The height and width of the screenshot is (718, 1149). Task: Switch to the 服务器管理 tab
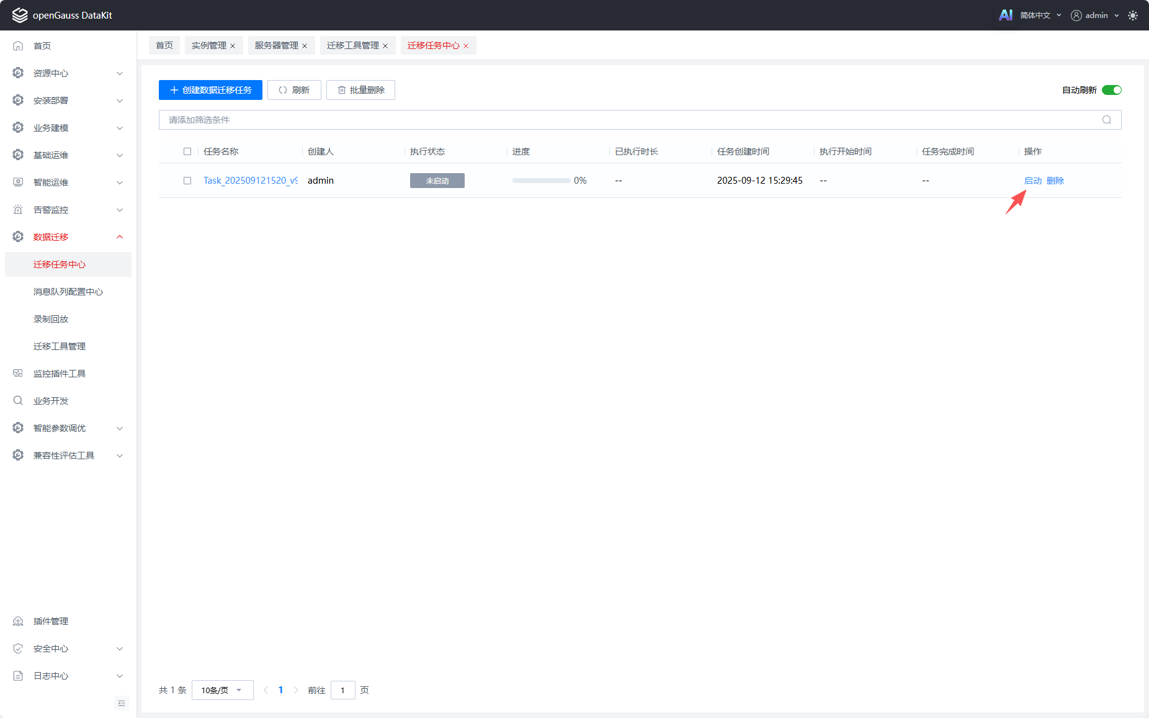point(277,45)
